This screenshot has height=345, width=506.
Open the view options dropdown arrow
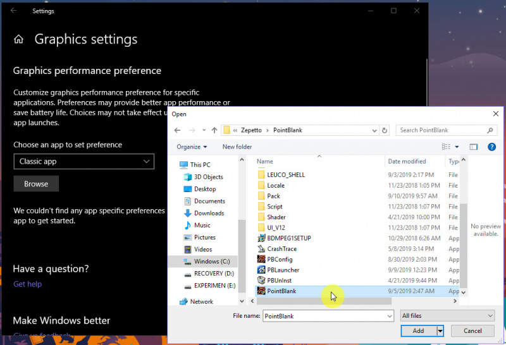(457, 147)
